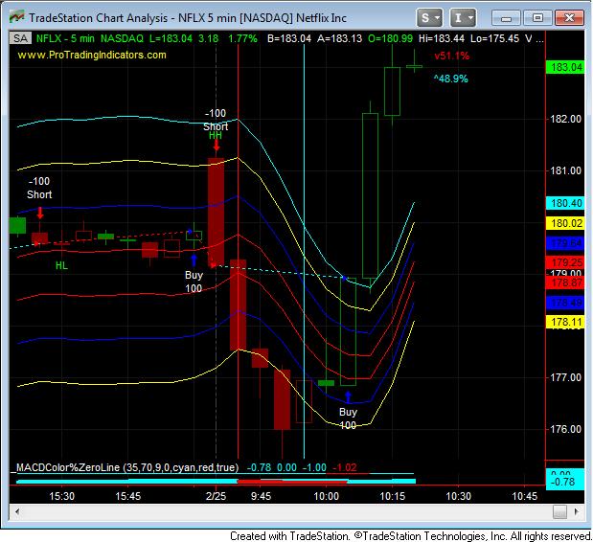Click the 178.11 yellow price label
The image size is (593, 542).
[x=566, y=322]
